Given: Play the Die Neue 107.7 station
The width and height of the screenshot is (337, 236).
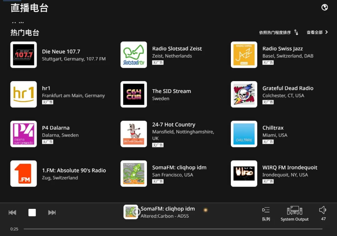Looking at the screenshot, I should tap(23, 55).
